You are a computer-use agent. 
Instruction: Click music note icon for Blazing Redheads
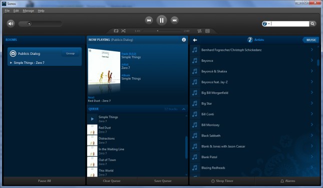195,168
